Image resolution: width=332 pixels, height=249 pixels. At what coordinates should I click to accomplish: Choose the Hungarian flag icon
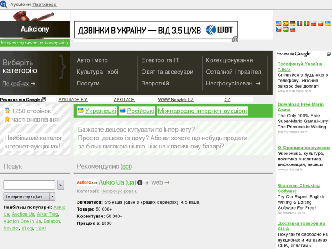pyautogui.click(x=285, y=29)
